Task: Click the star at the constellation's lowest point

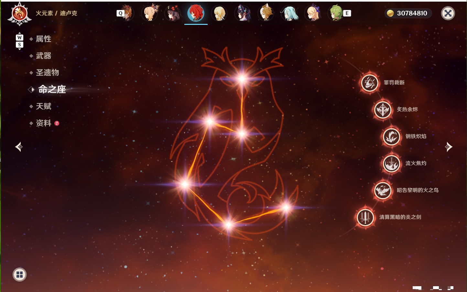Action: pyautogui.click(x=229, y=225)
